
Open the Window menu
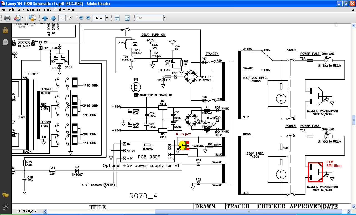(59, 10)
